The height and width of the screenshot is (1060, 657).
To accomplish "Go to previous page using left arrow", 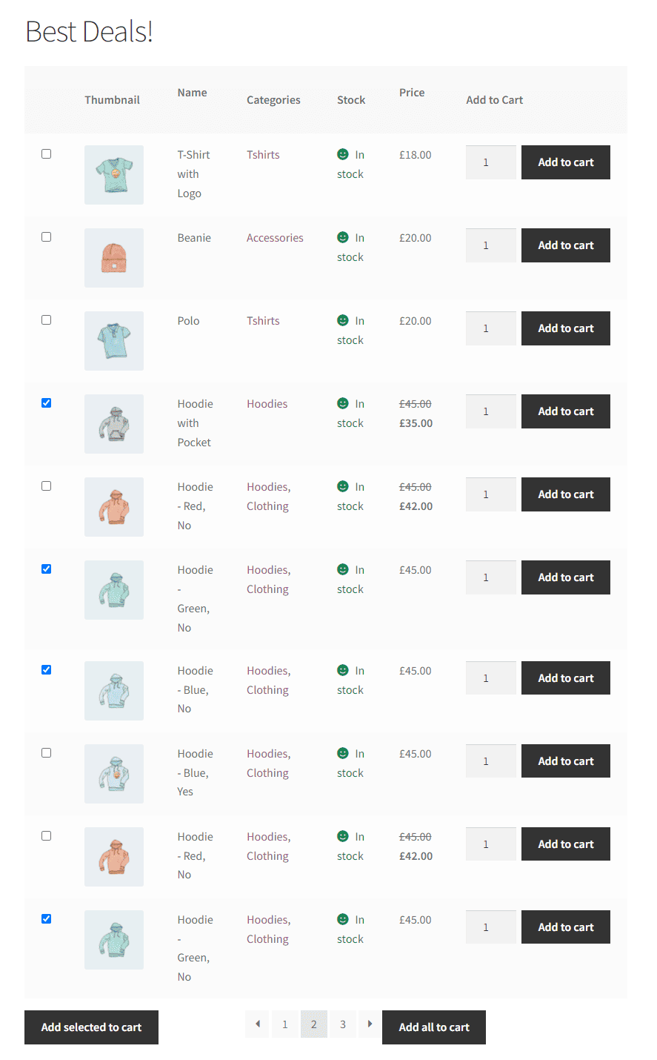I will [257, 1024].
